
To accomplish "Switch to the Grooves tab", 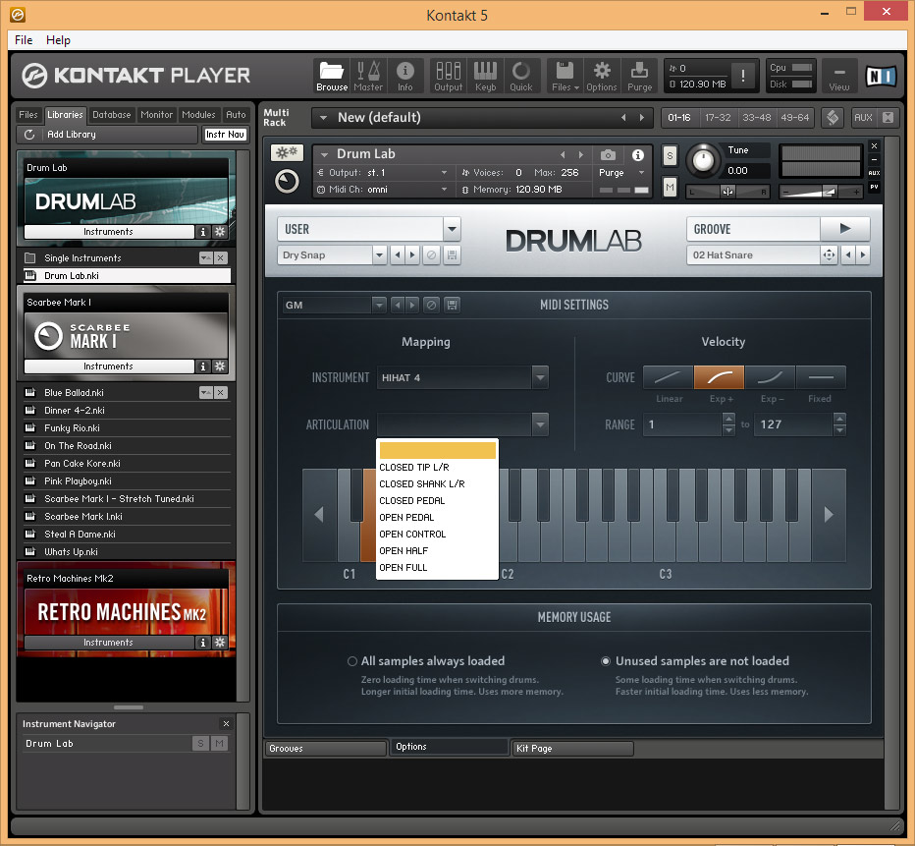I will (x=327, y=748).
